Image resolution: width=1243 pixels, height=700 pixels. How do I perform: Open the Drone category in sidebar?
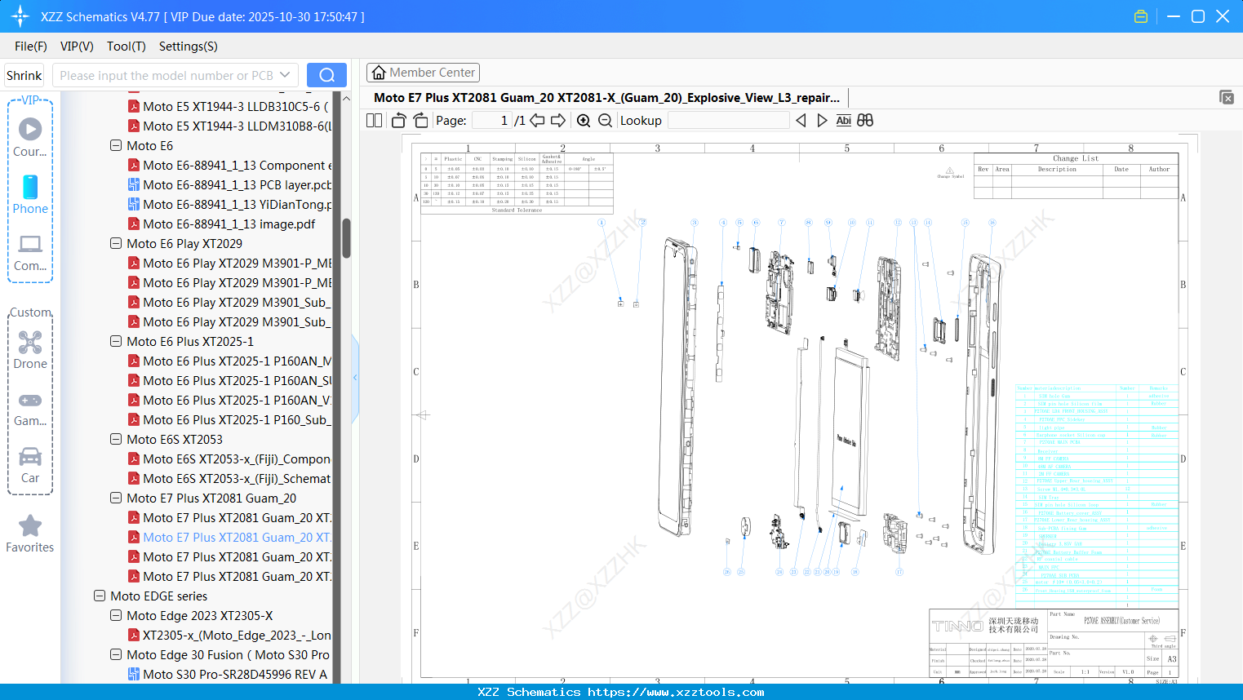click(30, 350)
